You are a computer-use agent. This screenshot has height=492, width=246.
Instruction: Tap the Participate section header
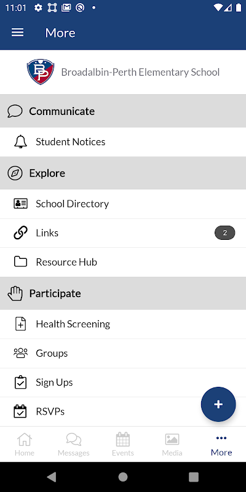click(x=123, y=293)
